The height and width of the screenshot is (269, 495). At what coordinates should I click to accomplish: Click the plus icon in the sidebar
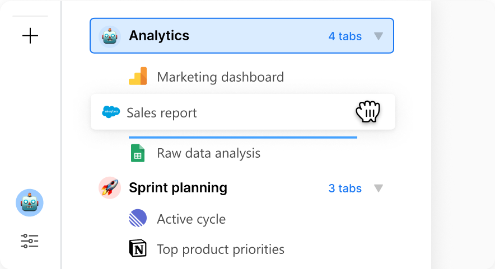click(x=30, y=36)
